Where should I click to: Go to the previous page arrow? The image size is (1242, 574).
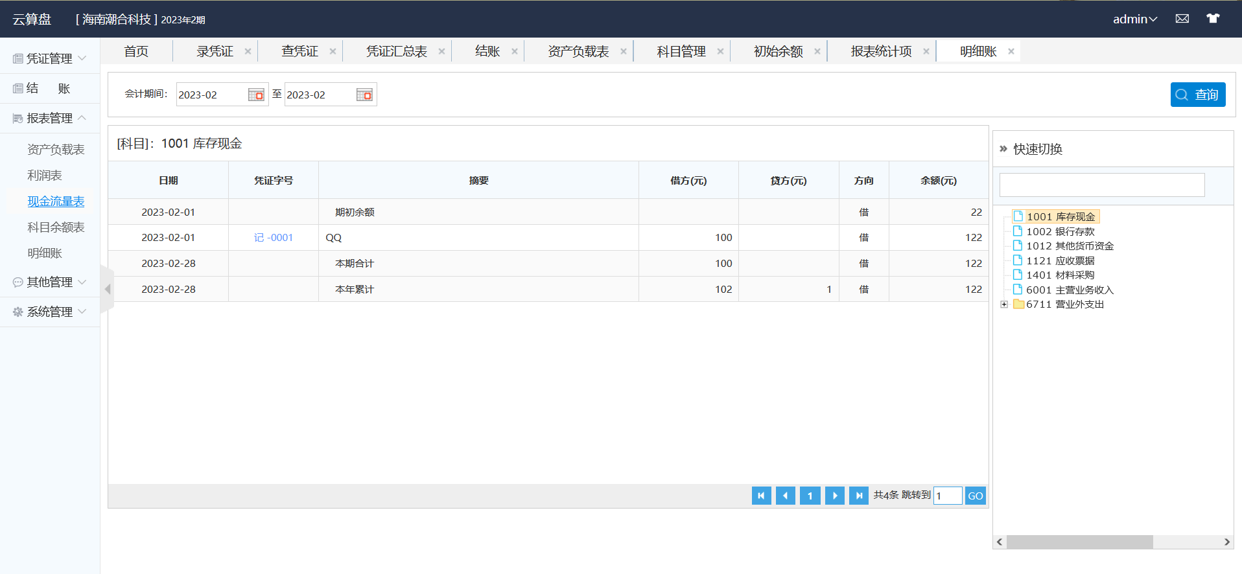tap(785, 496)
